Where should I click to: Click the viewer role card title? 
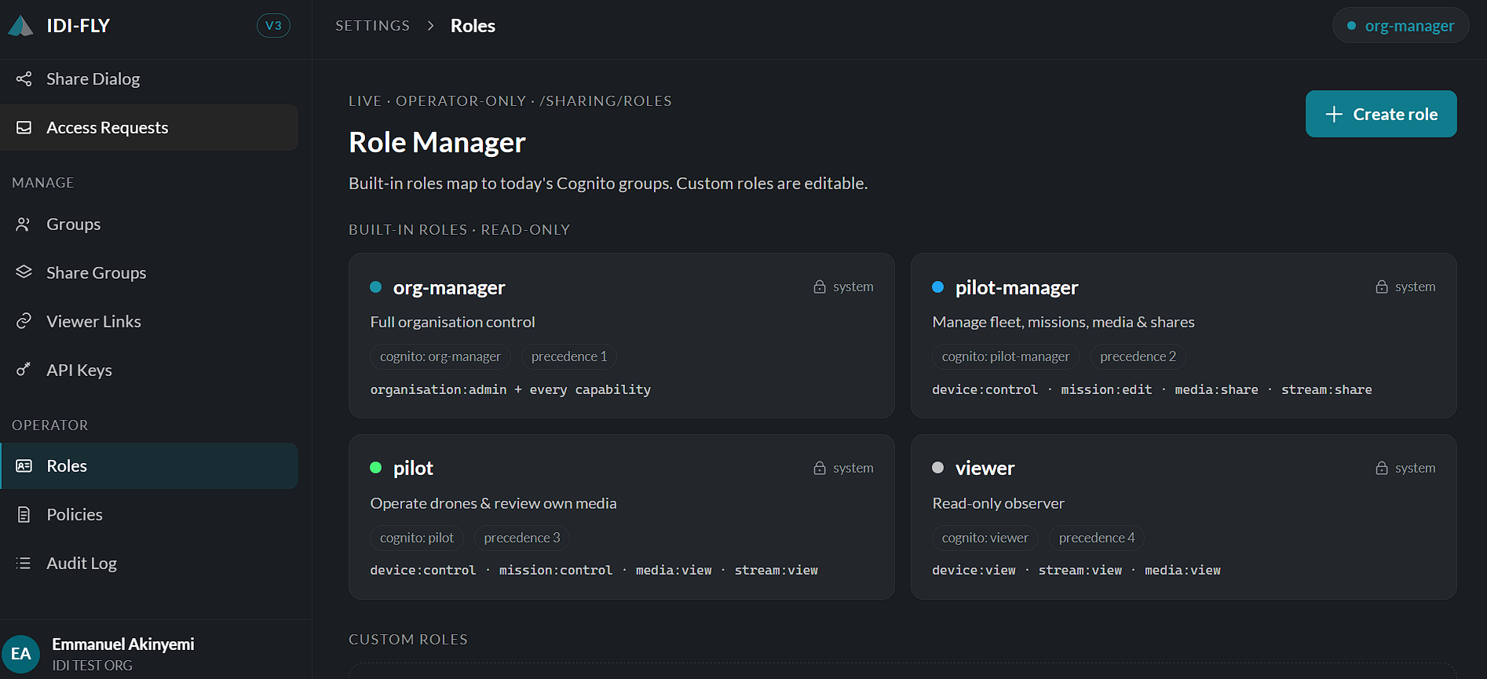985,468
